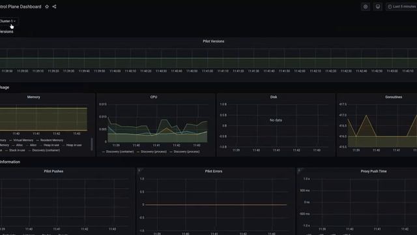Click the No data message in Disk panel

click(x=276, y=120)
